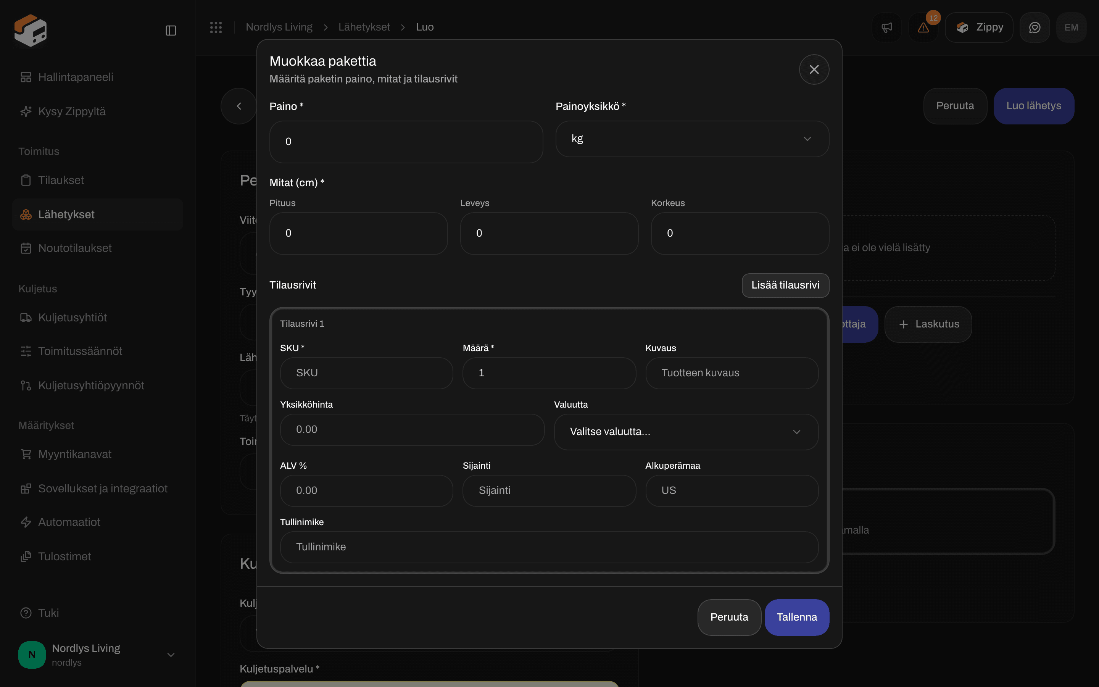Click the back arrow button

(x=239, y=106)
